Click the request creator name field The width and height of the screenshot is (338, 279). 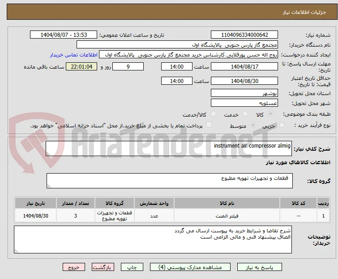coord(188,55)
